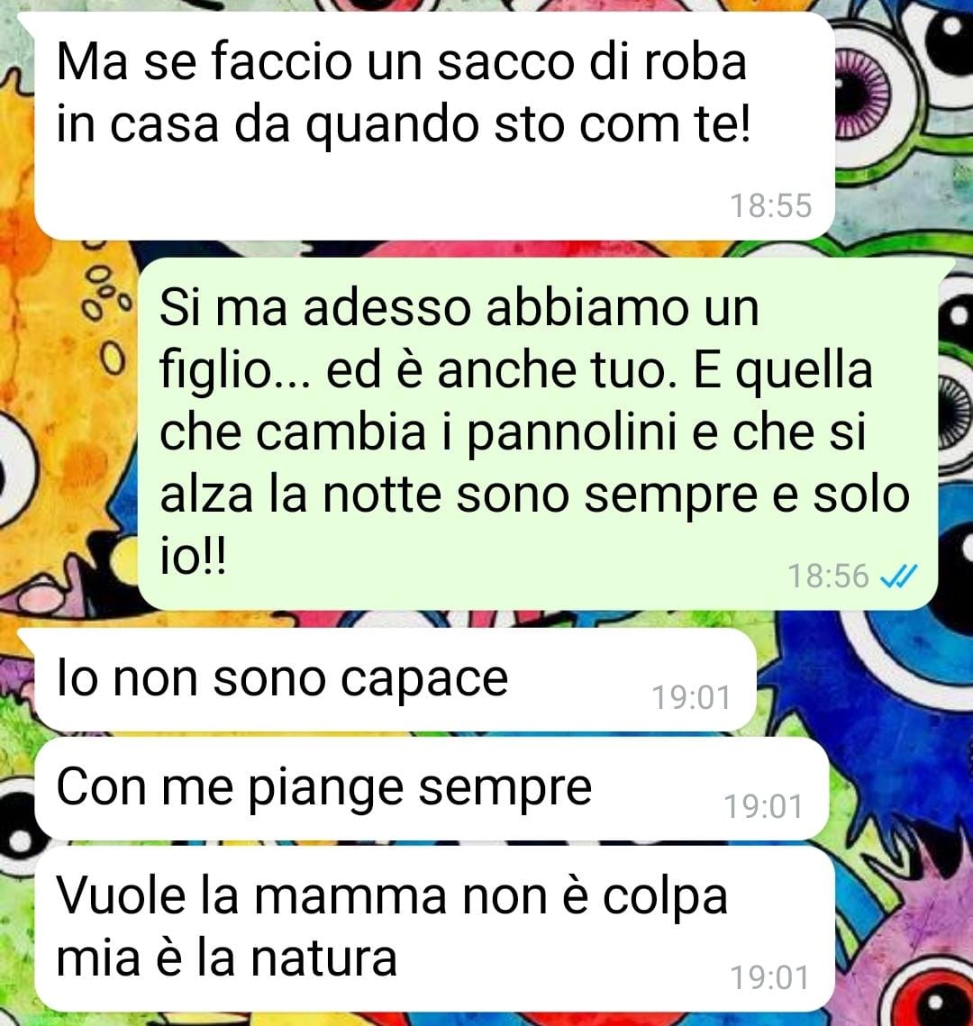Click the word 'capace' in the third bubble

(x=424, y=682)
